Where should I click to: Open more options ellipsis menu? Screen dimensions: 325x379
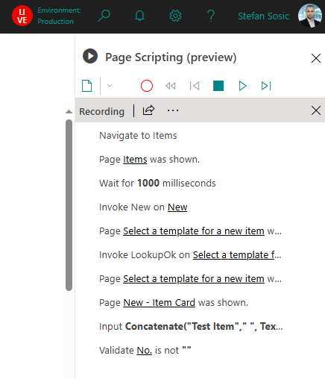[173, 110]
